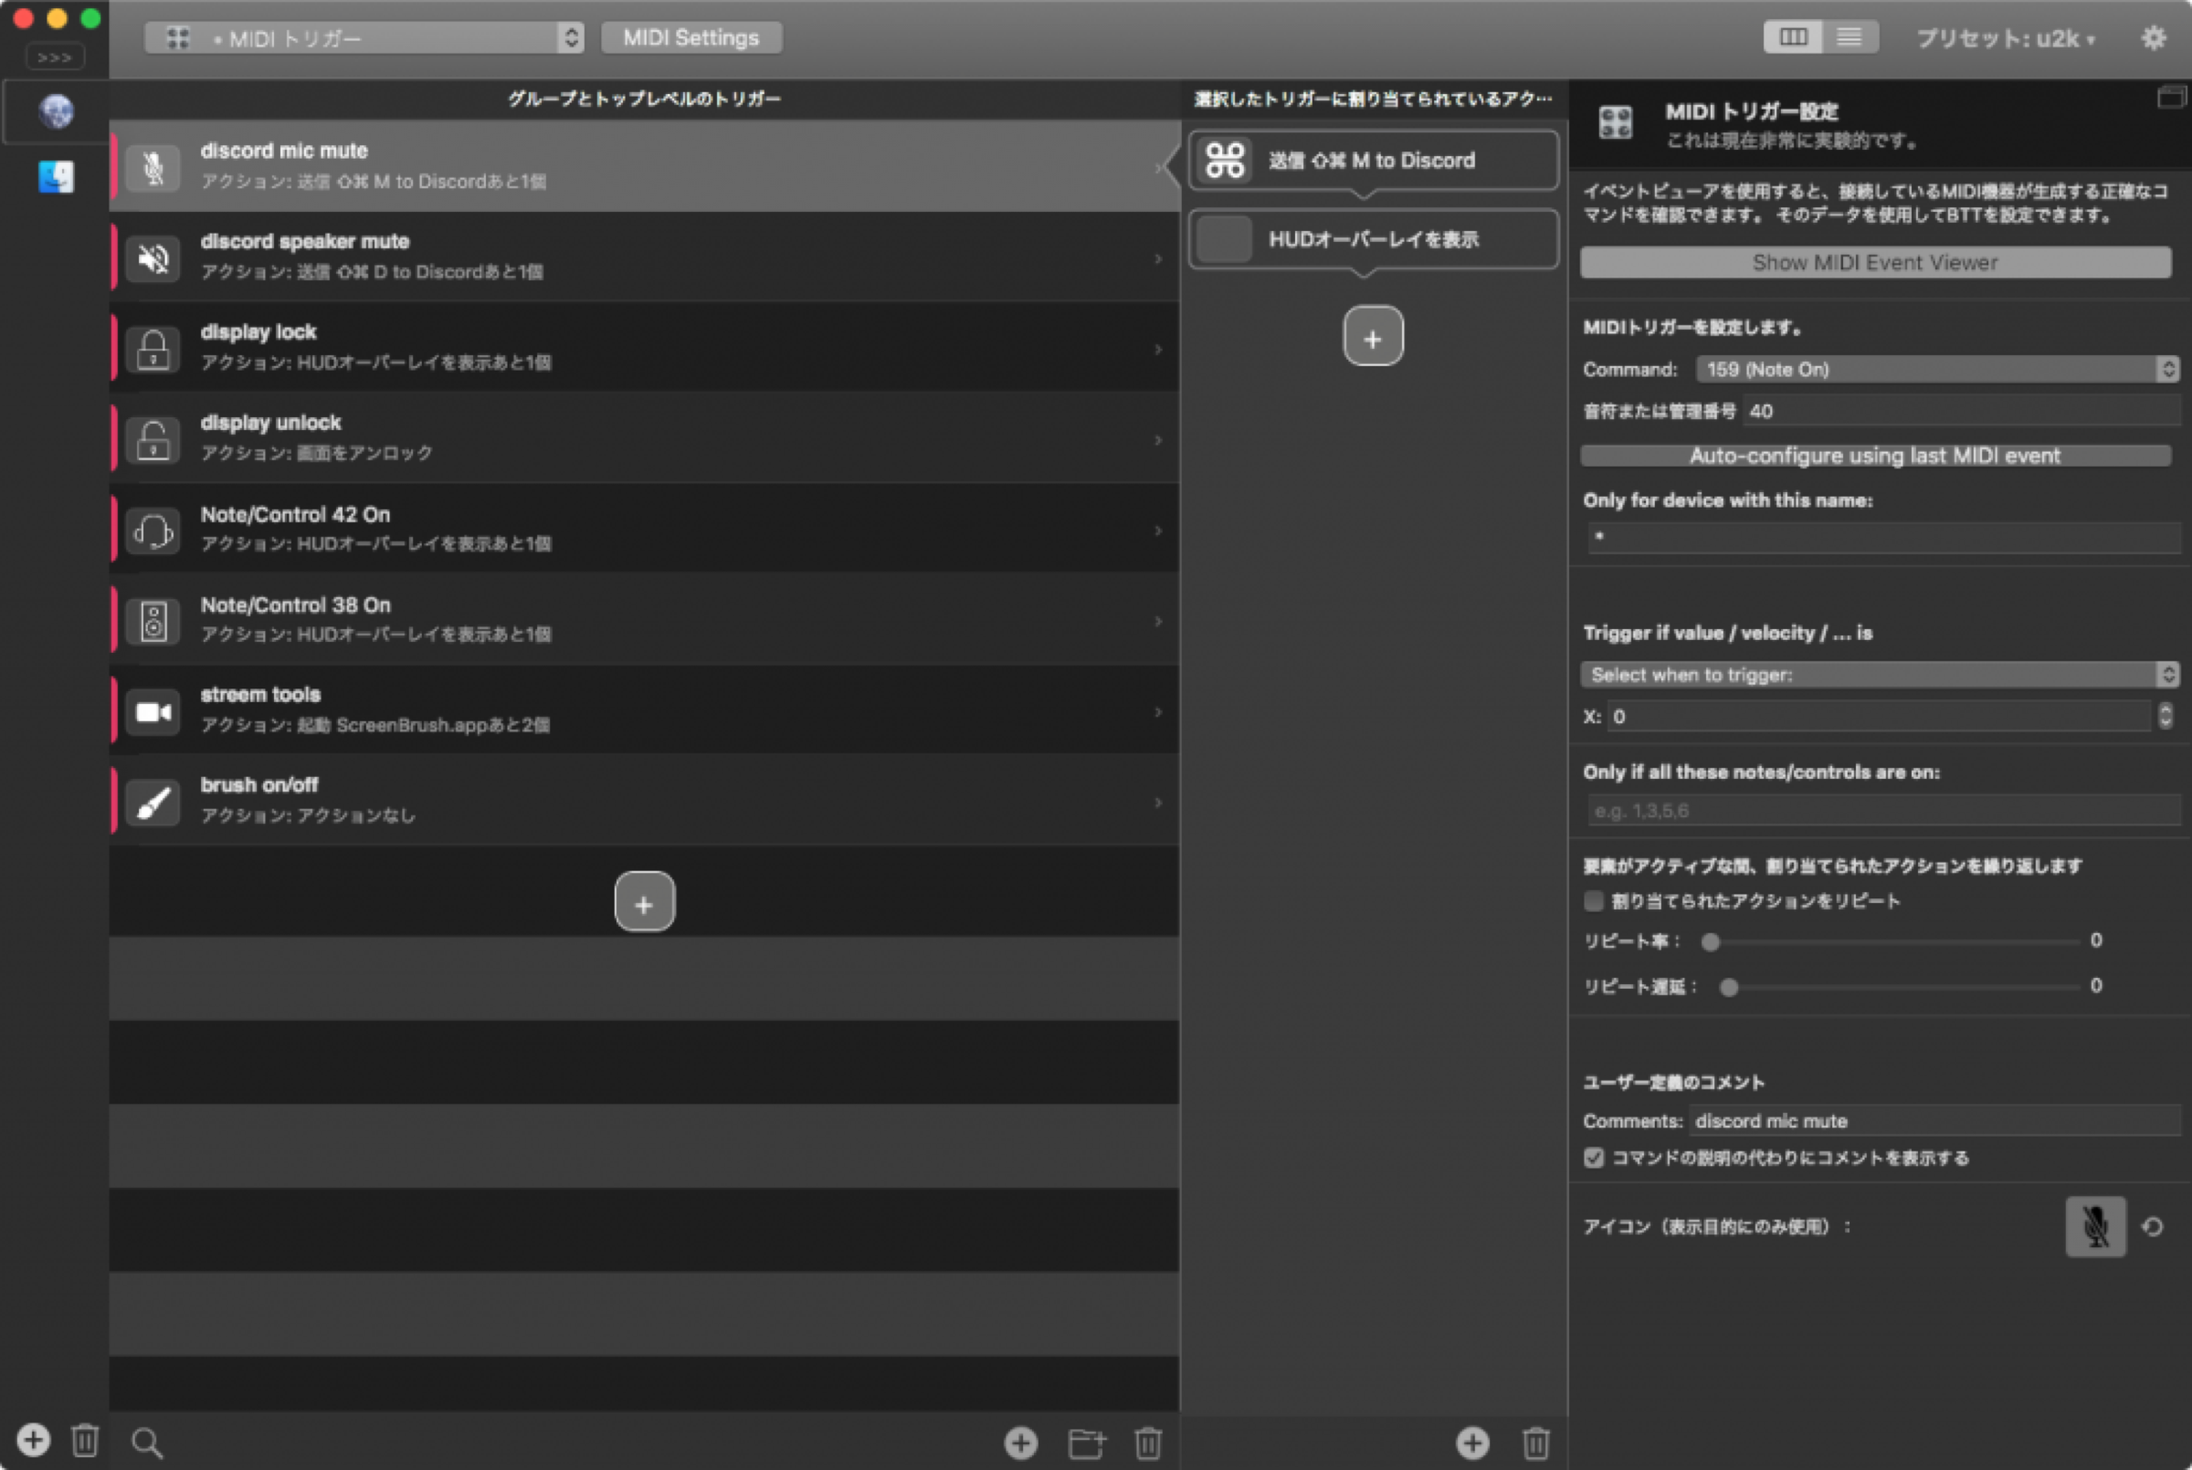2192x1470 pixels.
Task: Adjust the repeat rate slider
Action: coord(1711,942)
